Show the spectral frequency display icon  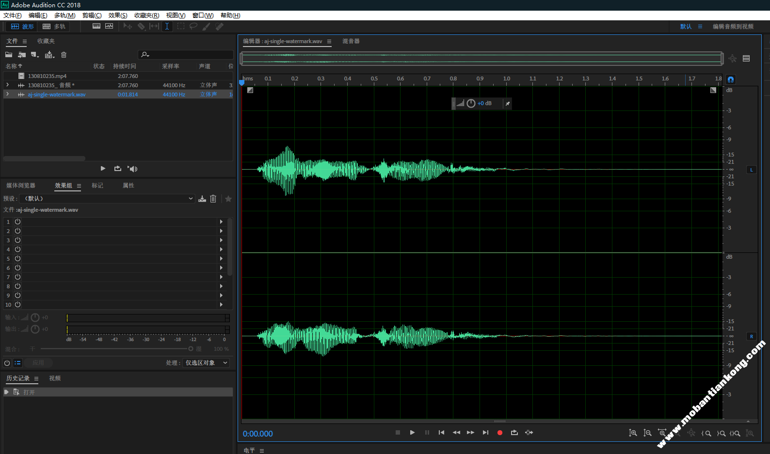pyautogui.click(x=96, y=26)
